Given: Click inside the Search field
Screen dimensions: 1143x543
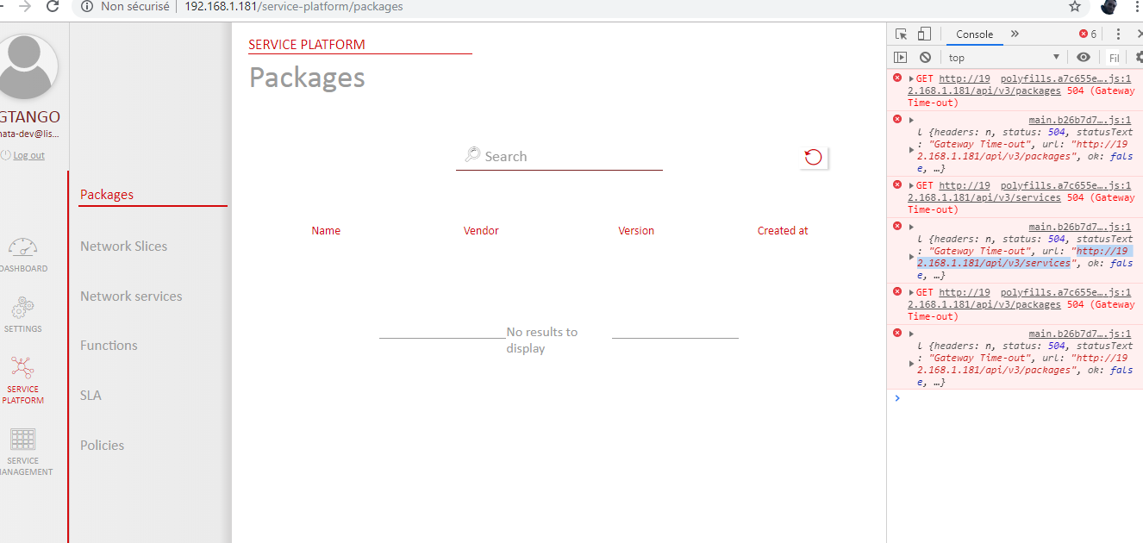Looking at the screenshot, I should click(x=559, y=156).
